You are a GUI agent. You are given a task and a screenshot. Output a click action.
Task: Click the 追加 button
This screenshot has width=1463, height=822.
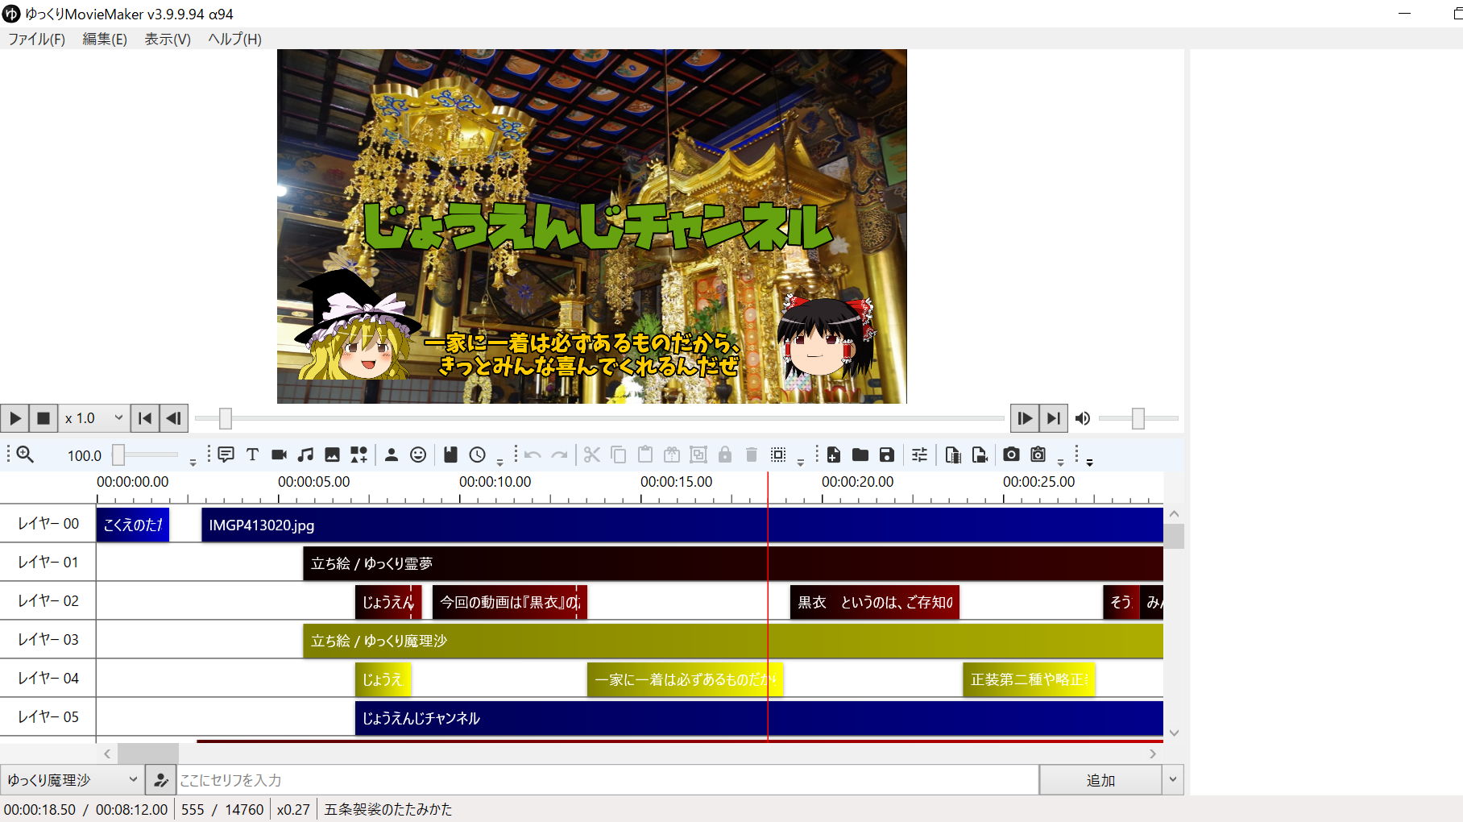click(x=1100, y=780)
